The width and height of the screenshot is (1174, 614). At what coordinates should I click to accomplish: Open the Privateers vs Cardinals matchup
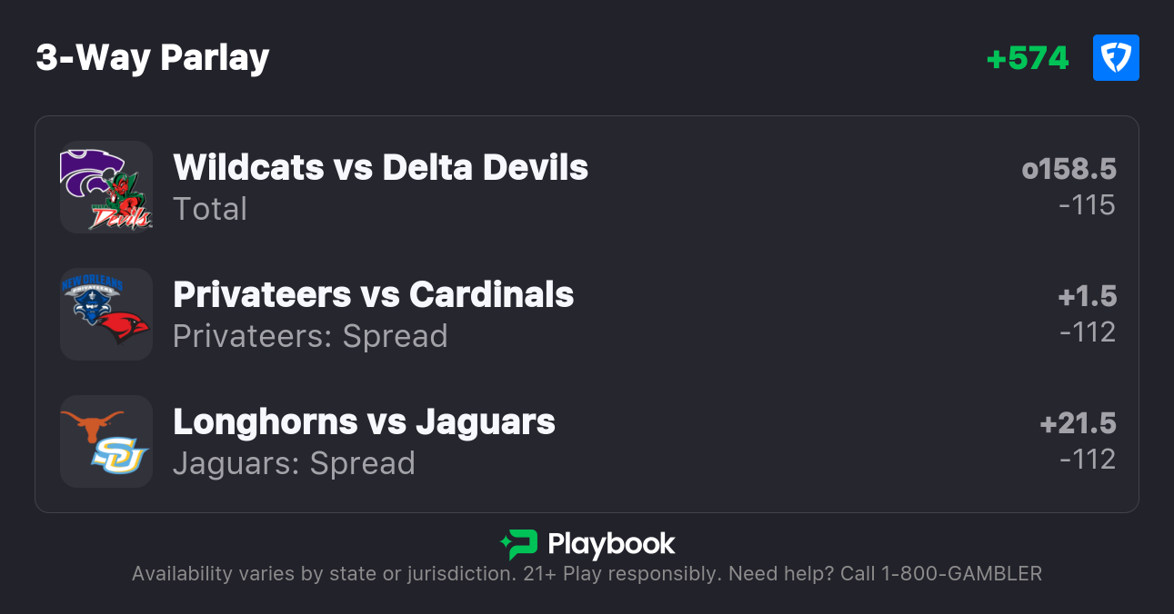click(x=373, y=295)
